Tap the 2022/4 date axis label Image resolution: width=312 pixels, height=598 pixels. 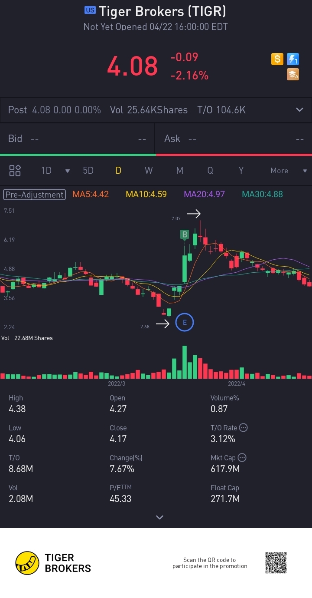click(x=237, y=384)
